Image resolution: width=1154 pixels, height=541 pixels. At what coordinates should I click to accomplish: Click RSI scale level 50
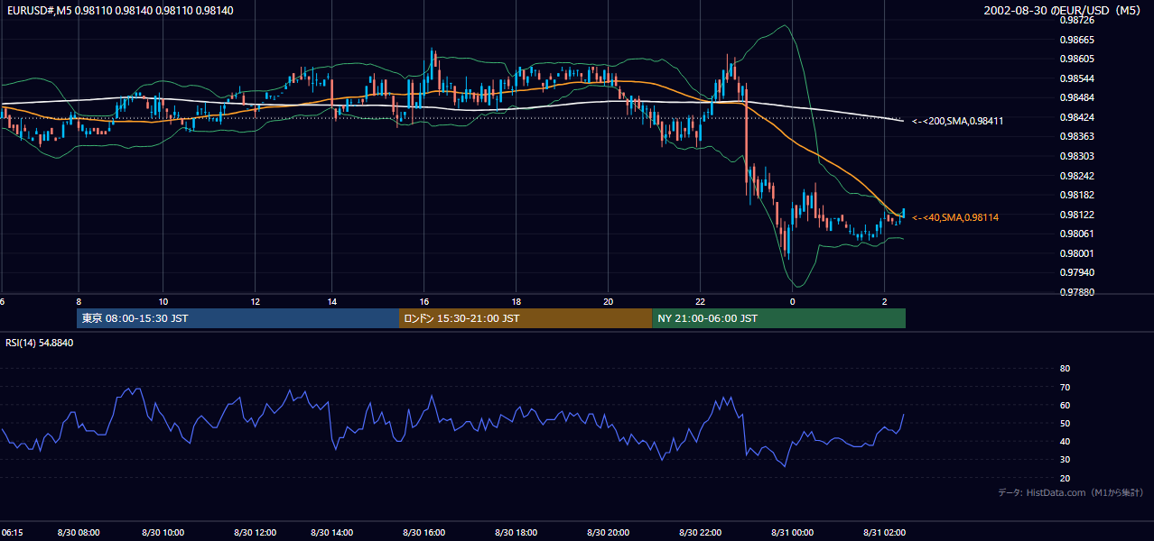1065,423
